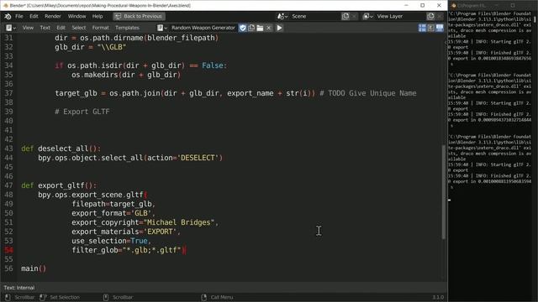Click the text editor vertical scrollbar

[x=444, y=192]
